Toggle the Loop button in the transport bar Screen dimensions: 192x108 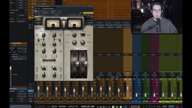(x=125, y=107)
